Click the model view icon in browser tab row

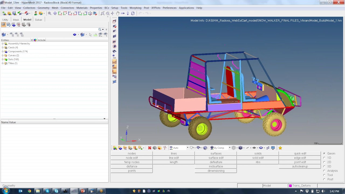[x=3, y=25]
